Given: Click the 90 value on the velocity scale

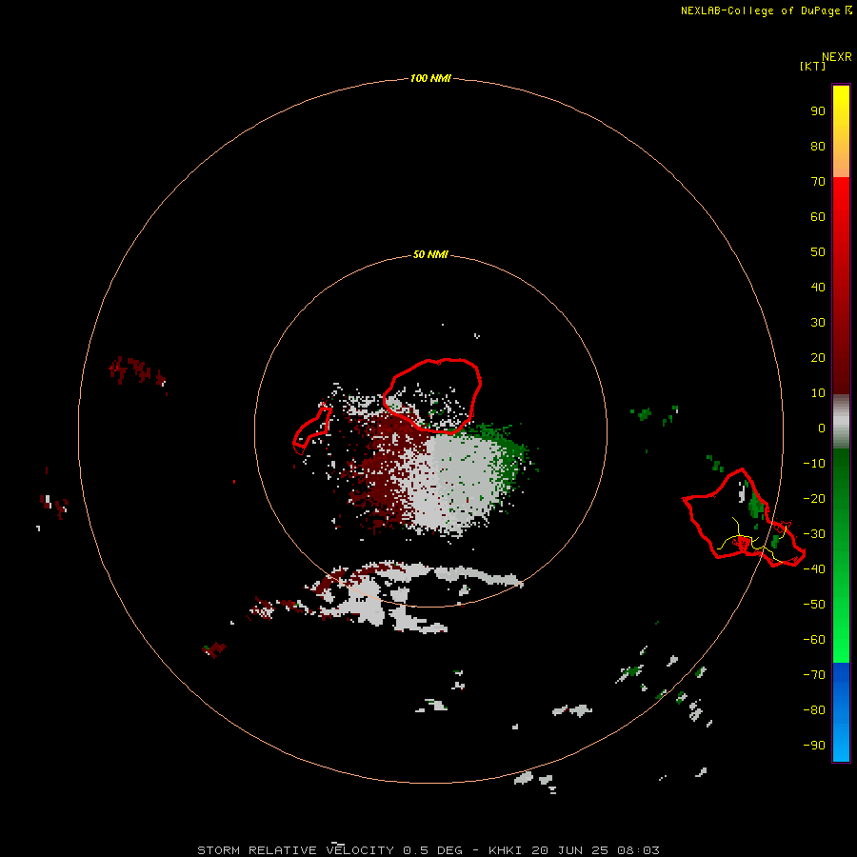Looking at the screenshot, I should coord(818,111).
